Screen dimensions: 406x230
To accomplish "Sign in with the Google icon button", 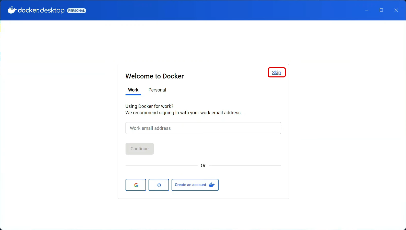I will click(x=136, y=185).
